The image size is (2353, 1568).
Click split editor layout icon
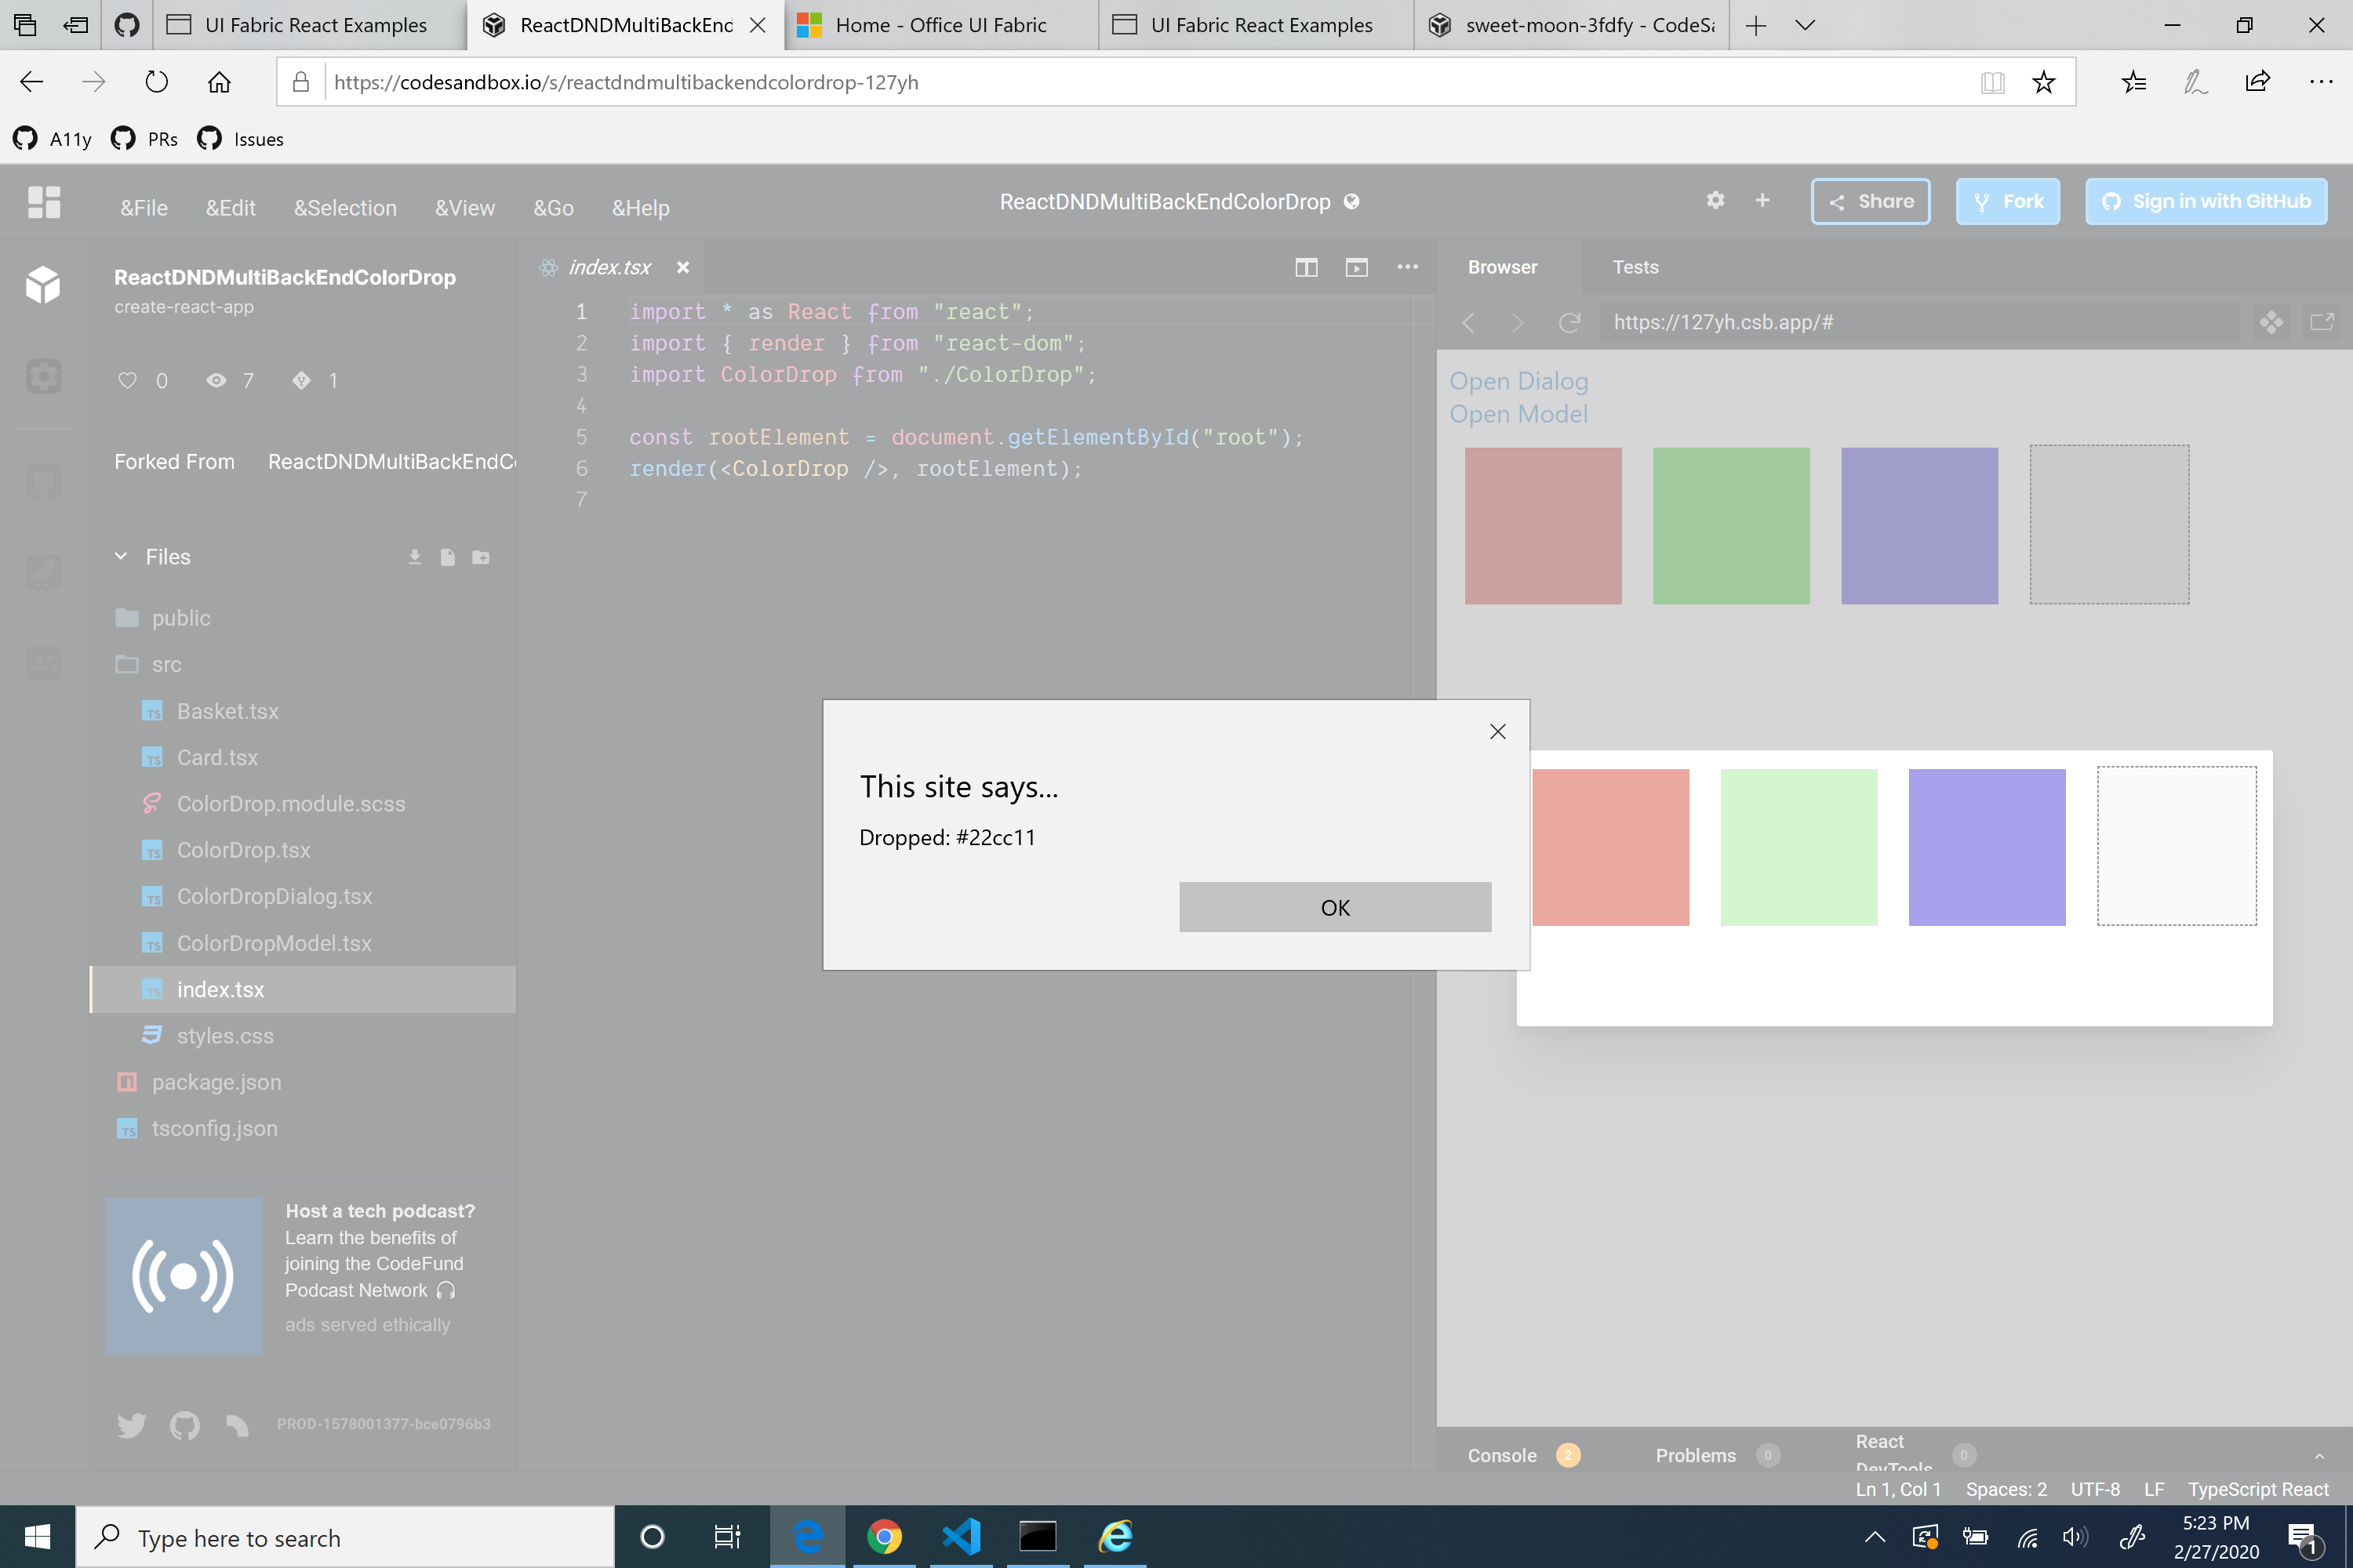click(x=1306, y=267)
